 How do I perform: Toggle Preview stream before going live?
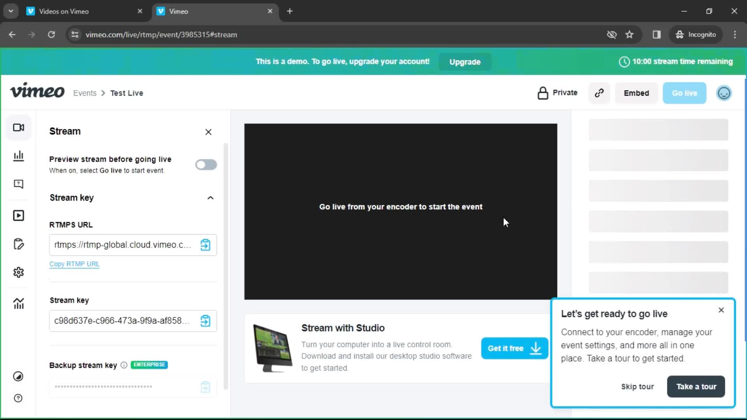click(205, 164)
